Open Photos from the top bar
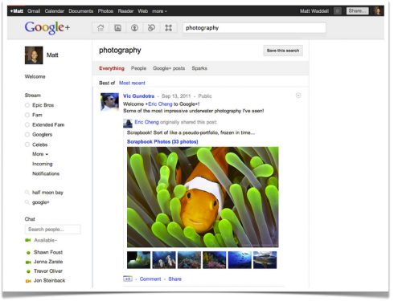Viewport: 394px width, 301px height. coord(105,11)
